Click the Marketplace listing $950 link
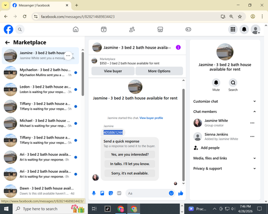268x214 pixels. click(x=130, y=63)
